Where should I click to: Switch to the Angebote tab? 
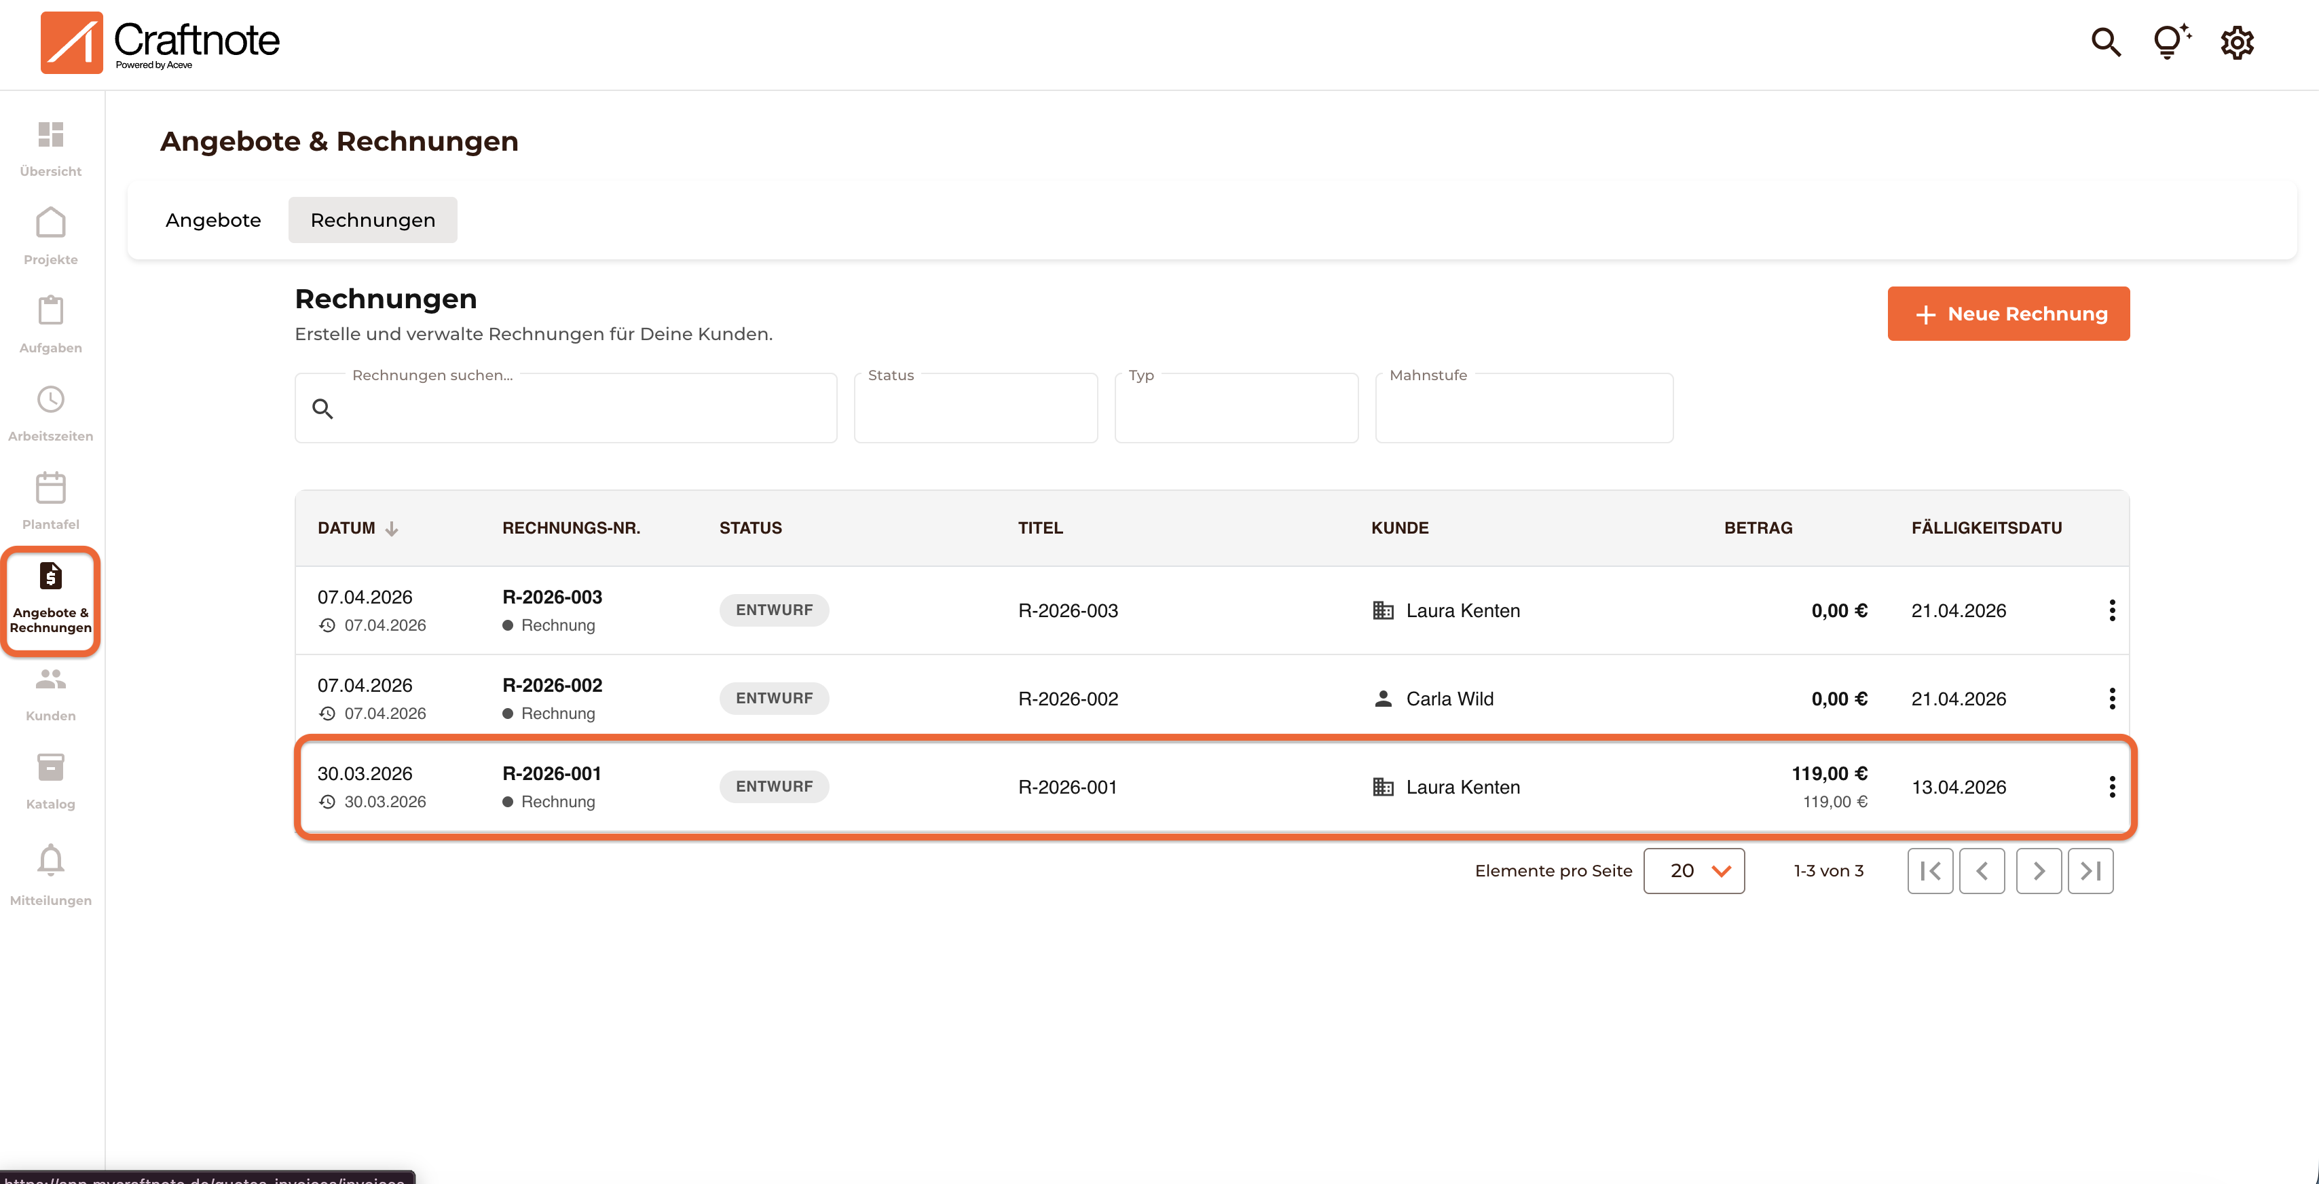213,221
